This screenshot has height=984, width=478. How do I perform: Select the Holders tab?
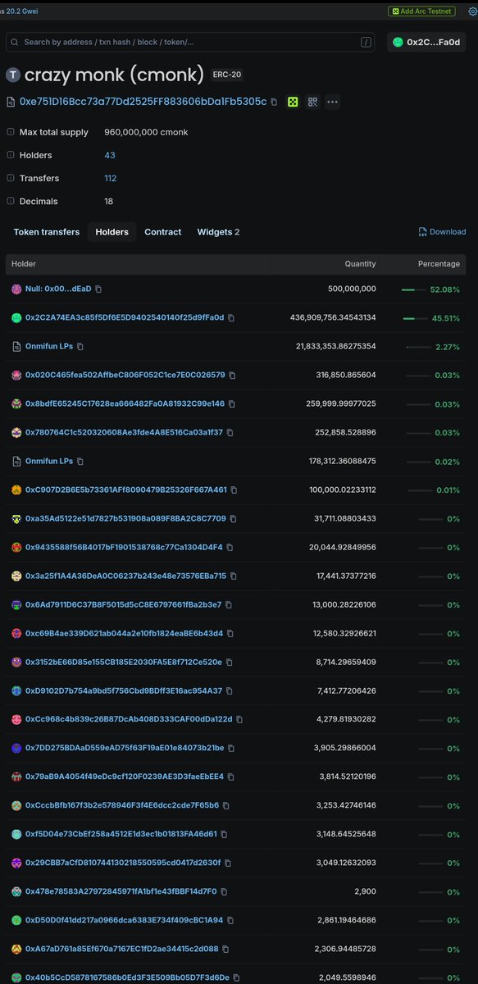(x=112, y=232)
